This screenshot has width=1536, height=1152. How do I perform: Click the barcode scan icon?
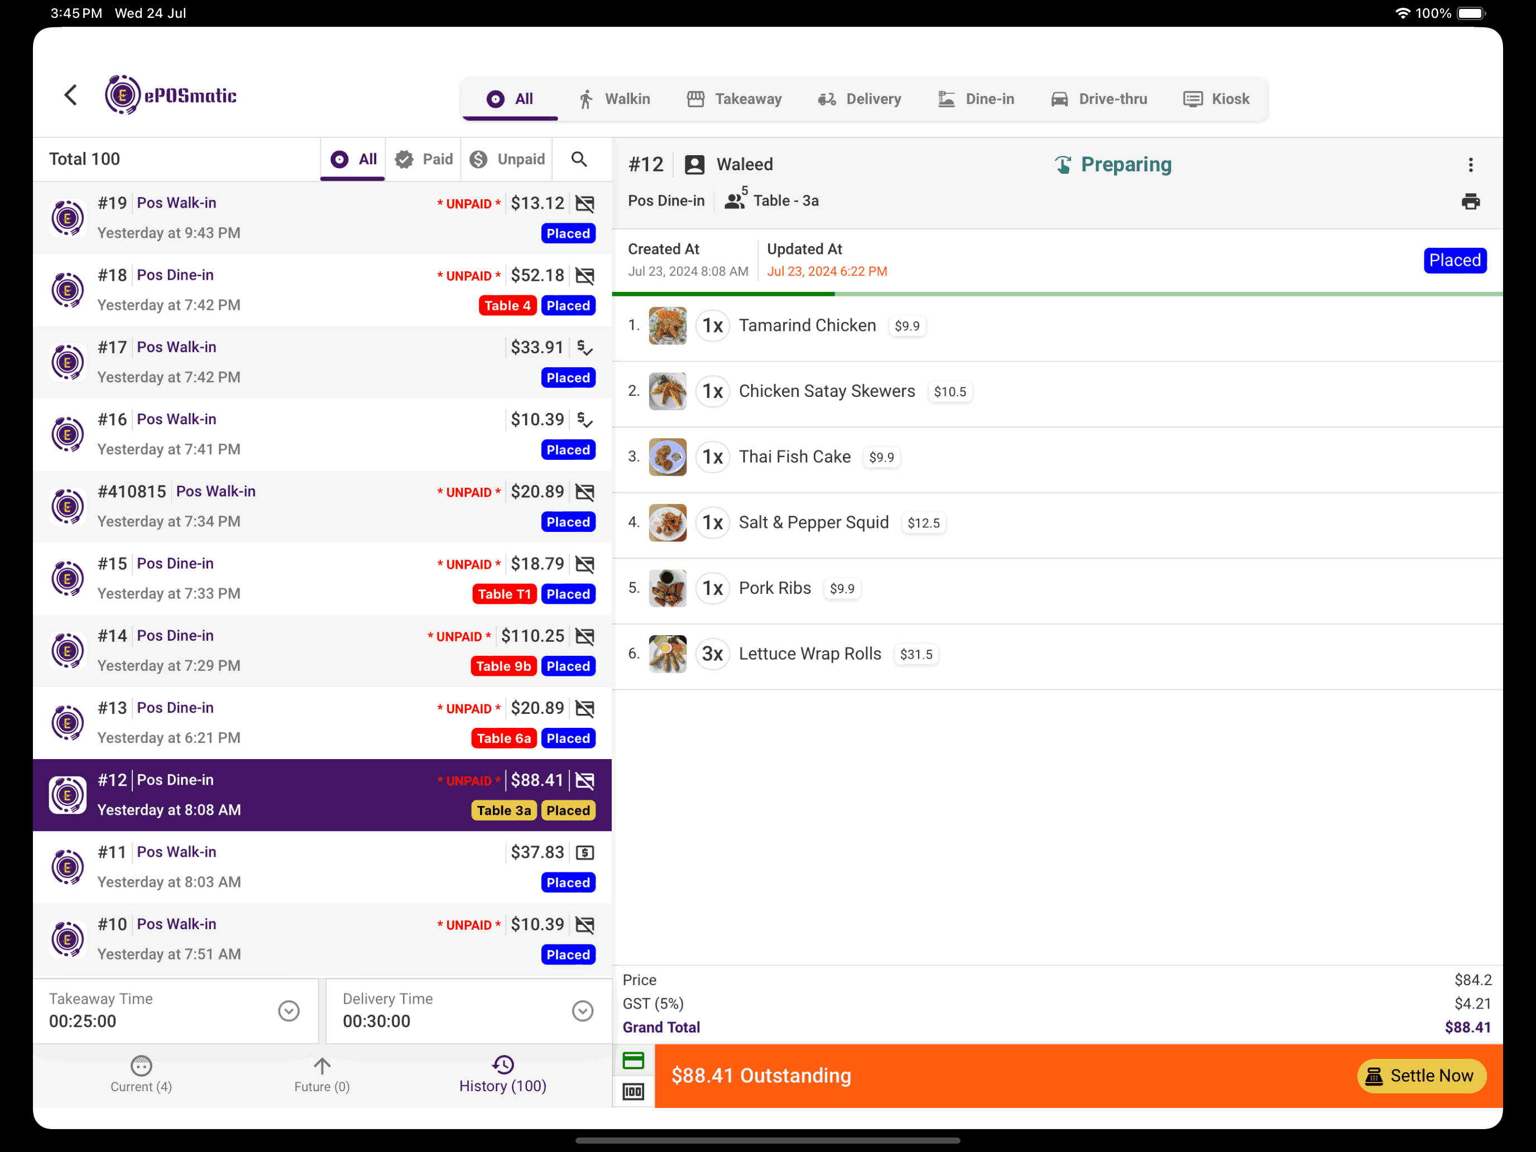point(632,1092)
